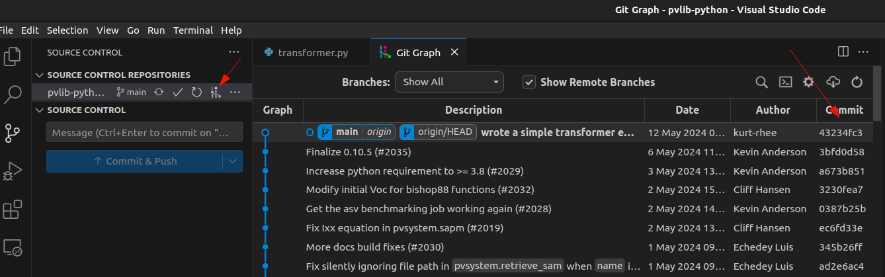Click commit hash 43234fc3
The image size is (885, 277).
tap(841, 133)
